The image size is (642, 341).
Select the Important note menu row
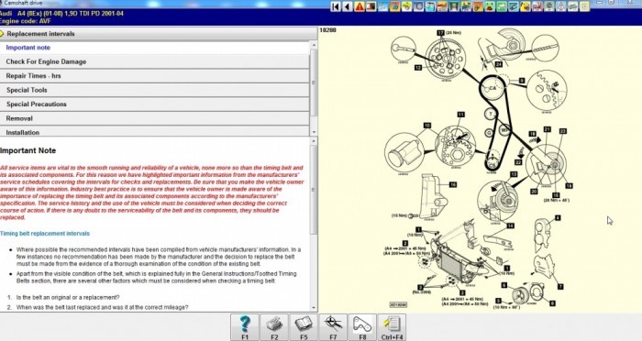pyautogui.click(x=155, y=48)
